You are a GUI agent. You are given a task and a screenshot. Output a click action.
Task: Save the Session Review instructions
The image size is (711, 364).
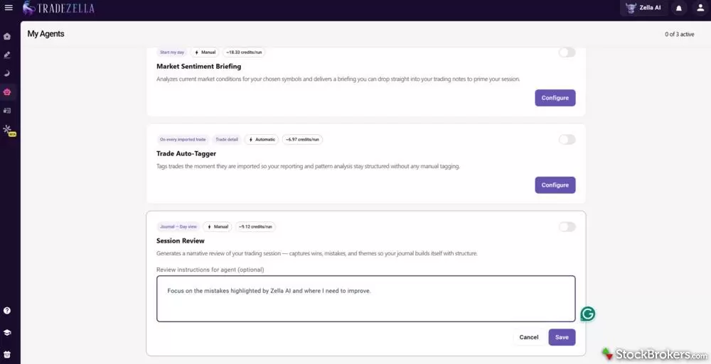tap(562, 337)
